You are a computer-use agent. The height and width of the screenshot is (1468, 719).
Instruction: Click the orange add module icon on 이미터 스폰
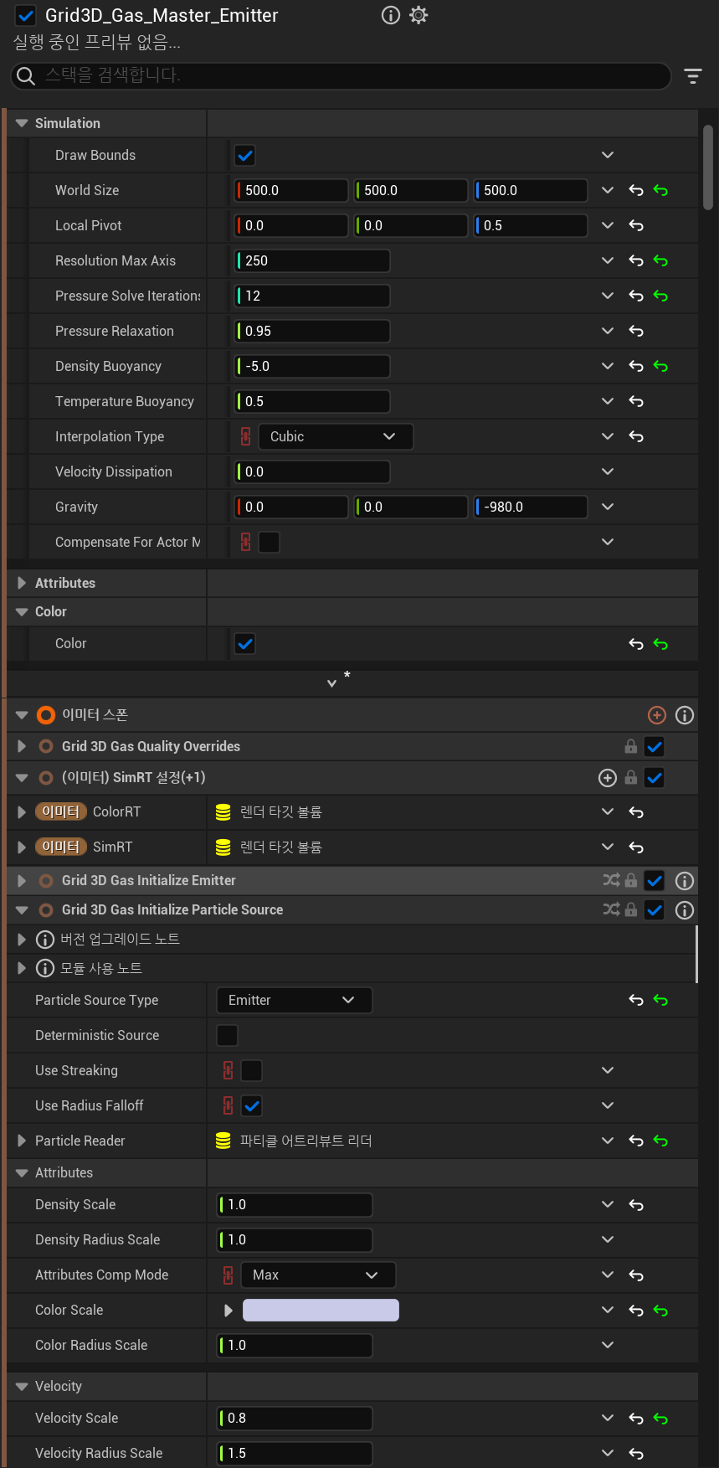pyautogui.click(x=657, y=715)
